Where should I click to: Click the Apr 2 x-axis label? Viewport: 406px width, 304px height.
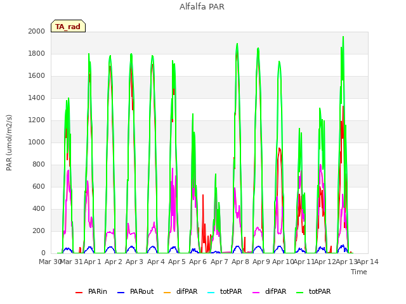pyautogui.click(x=114, y=262)
